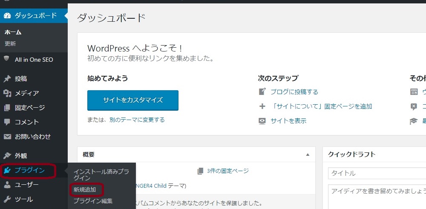Click the アイディアを書き留めてみましょう text area
Viewport: 426px width, 209px height.
click(377, 197)
